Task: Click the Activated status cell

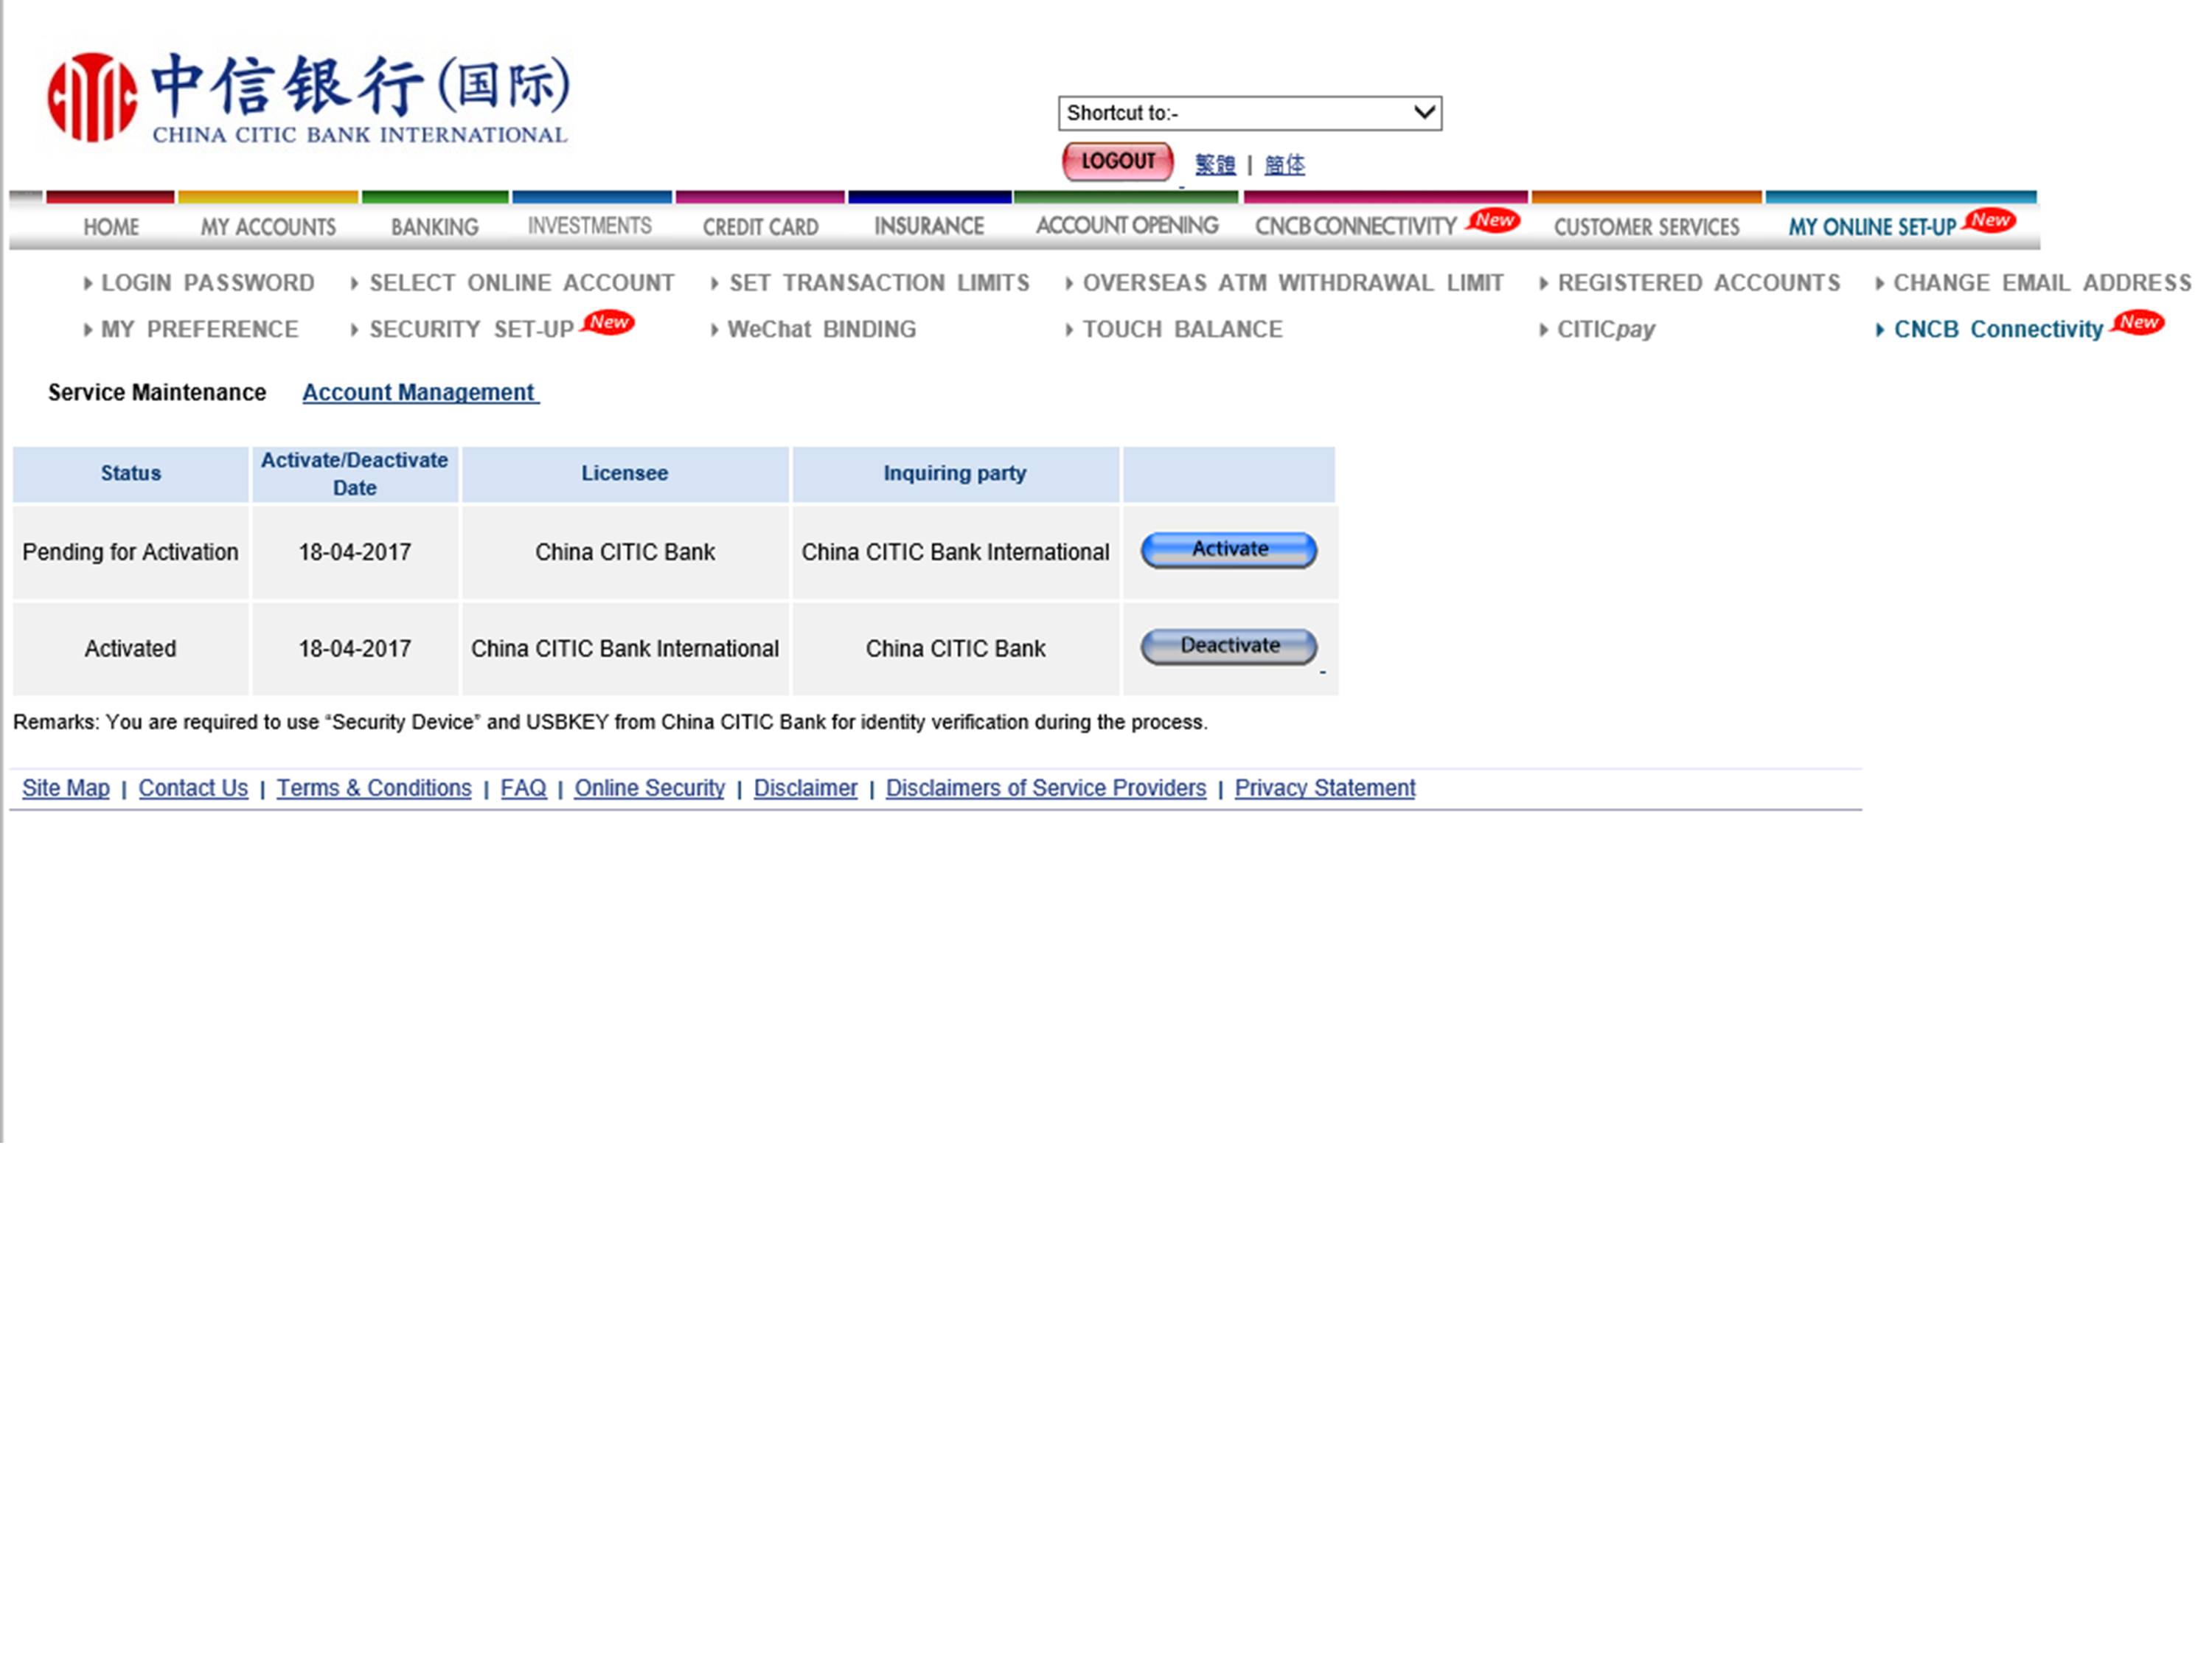Action: click(131, 649)
